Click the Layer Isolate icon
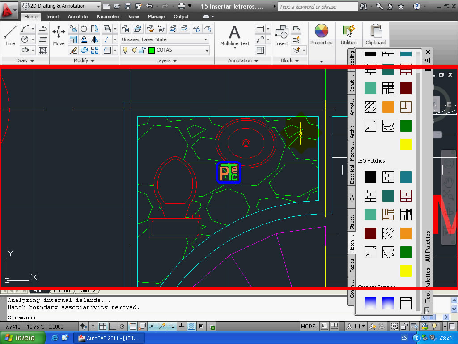 pos(174,29)
